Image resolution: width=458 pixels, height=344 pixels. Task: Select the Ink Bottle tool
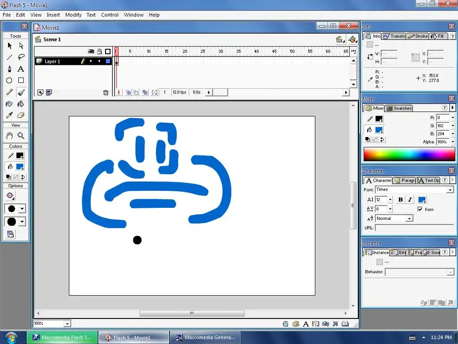pos(9,104)
